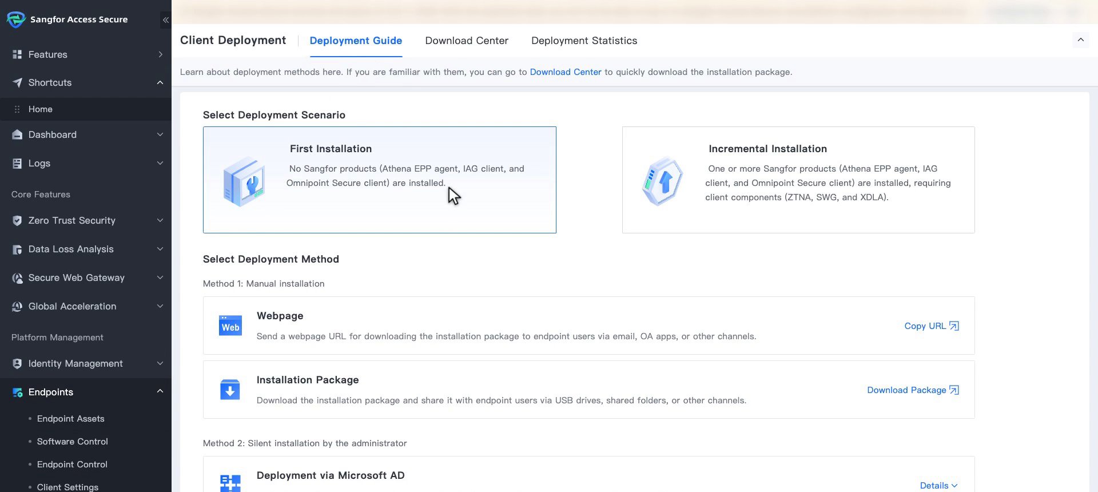Click the Download Center link in the description
The width and height of the screenshot is (1098, 492).
pyautogui.click(x=566, y=72)
